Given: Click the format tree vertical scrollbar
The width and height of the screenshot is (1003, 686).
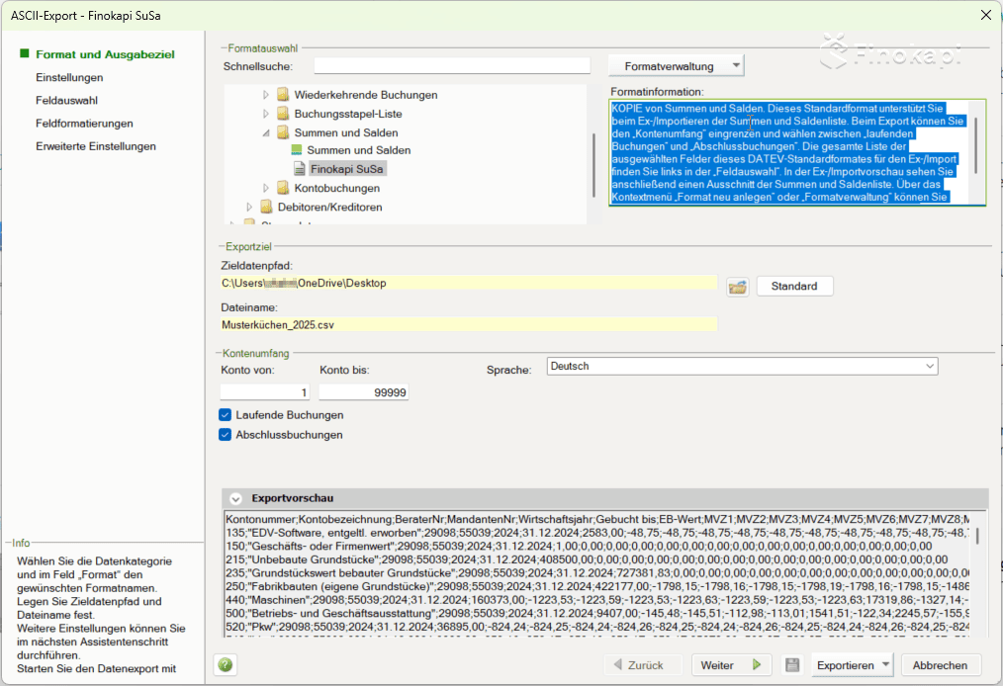Looking at the screenshot, I should (x=593, y=165).
